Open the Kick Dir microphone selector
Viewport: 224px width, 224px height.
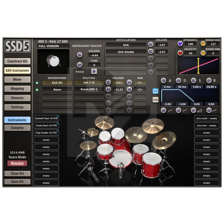(x=57, y=83)
